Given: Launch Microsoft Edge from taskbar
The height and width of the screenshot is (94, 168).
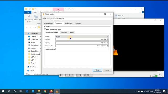Looking at the screenshot, I should [27, 91].
